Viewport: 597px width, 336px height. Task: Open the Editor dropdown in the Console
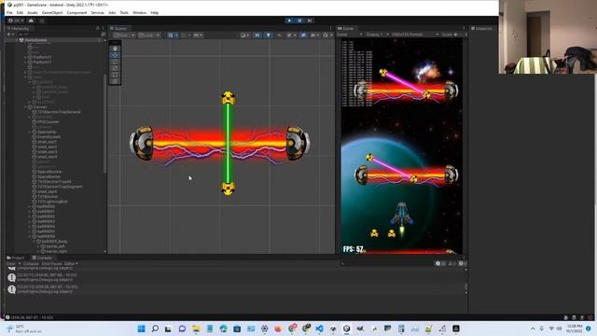click(x=71, y=263)
